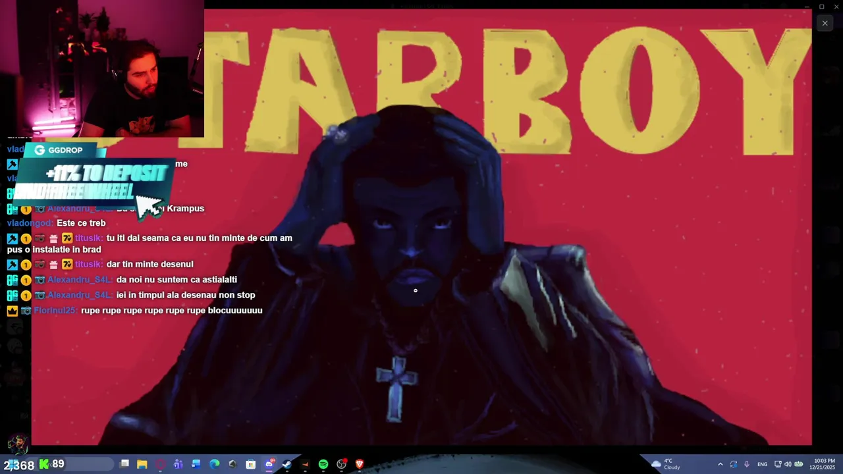This screenshot has height=474, width=843.
Task: Expand the hidden tray icons chevron
Action: 720,464
